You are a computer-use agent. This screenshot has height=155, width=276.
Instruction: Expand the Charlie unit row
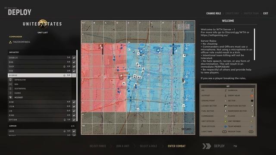[x=40, y=57]
